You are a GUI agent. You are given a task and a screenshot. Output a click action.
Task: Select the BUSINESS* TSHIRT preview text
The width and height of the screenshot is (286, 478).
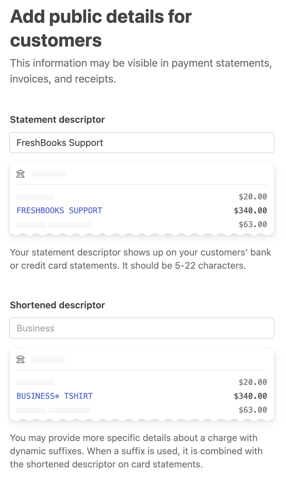54,396
